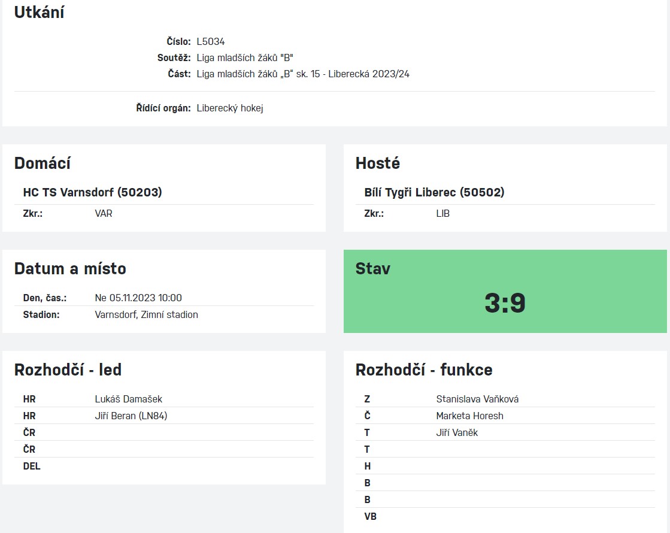Select the Varnsdorf, Zimní stadion venue
Screen dimensions: 670x533
[146, 314]
